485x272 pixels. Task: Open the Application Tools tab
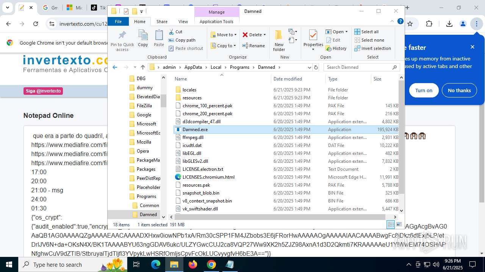[217, 22]
